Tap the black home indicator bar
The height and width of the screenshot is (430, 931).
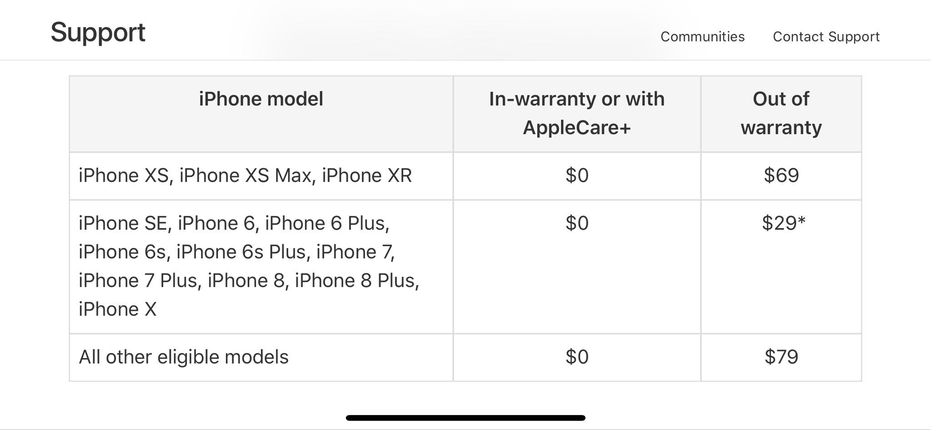465,418
